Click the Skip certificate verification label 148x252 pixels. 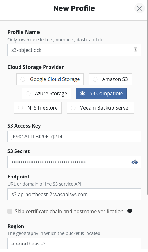pos(69,211)
